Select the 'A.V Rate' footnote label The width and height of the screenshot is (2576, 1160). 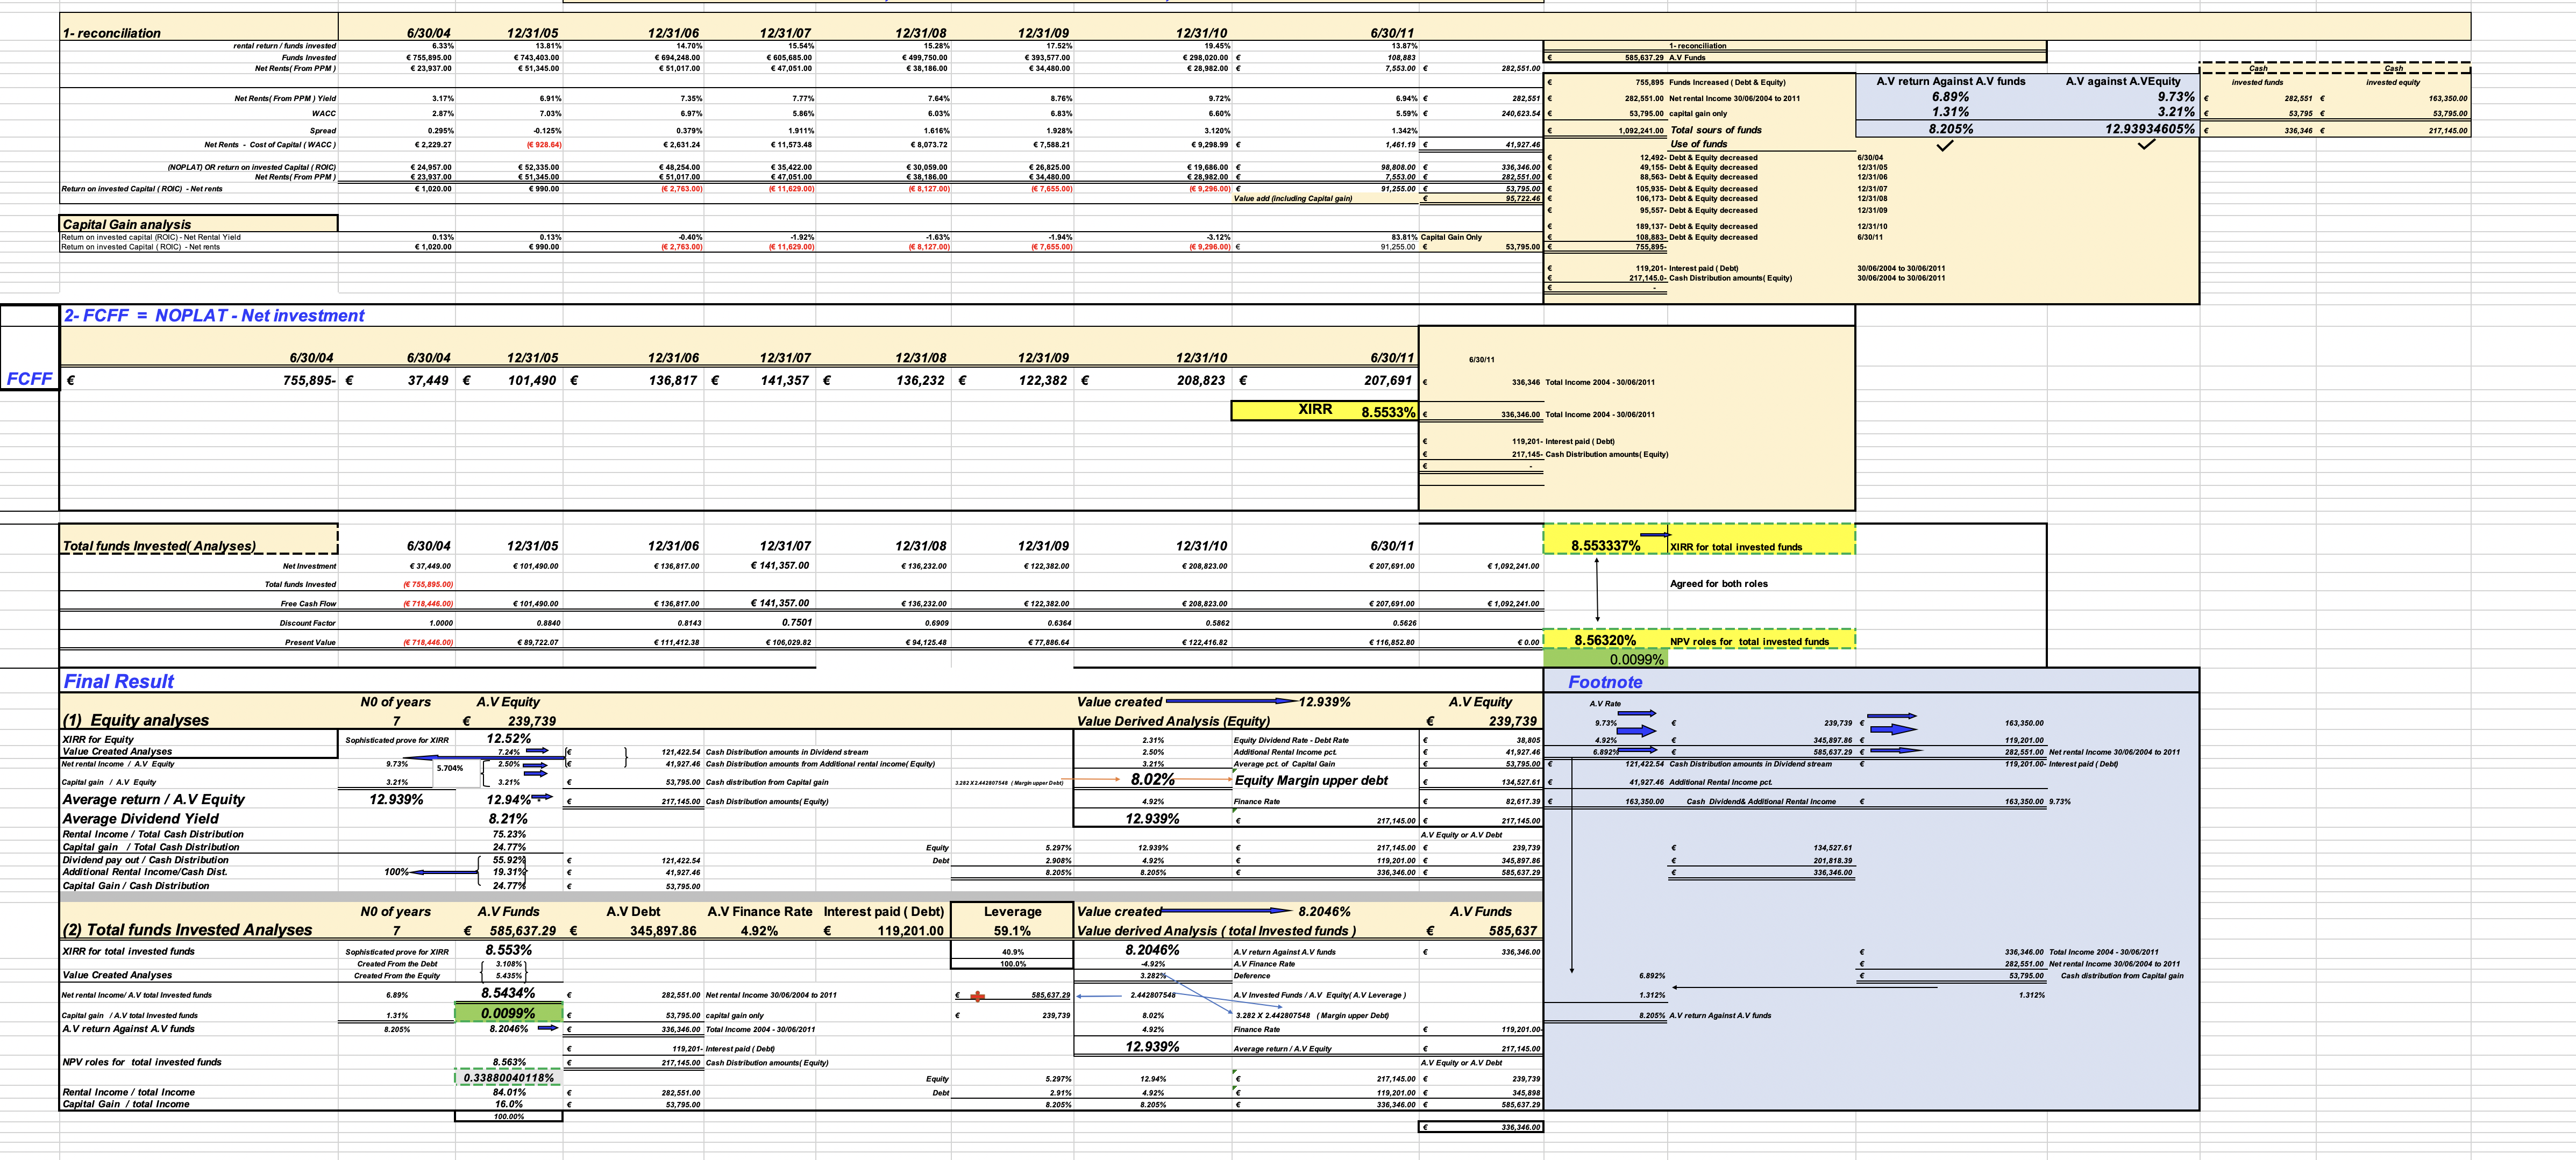1605,704
